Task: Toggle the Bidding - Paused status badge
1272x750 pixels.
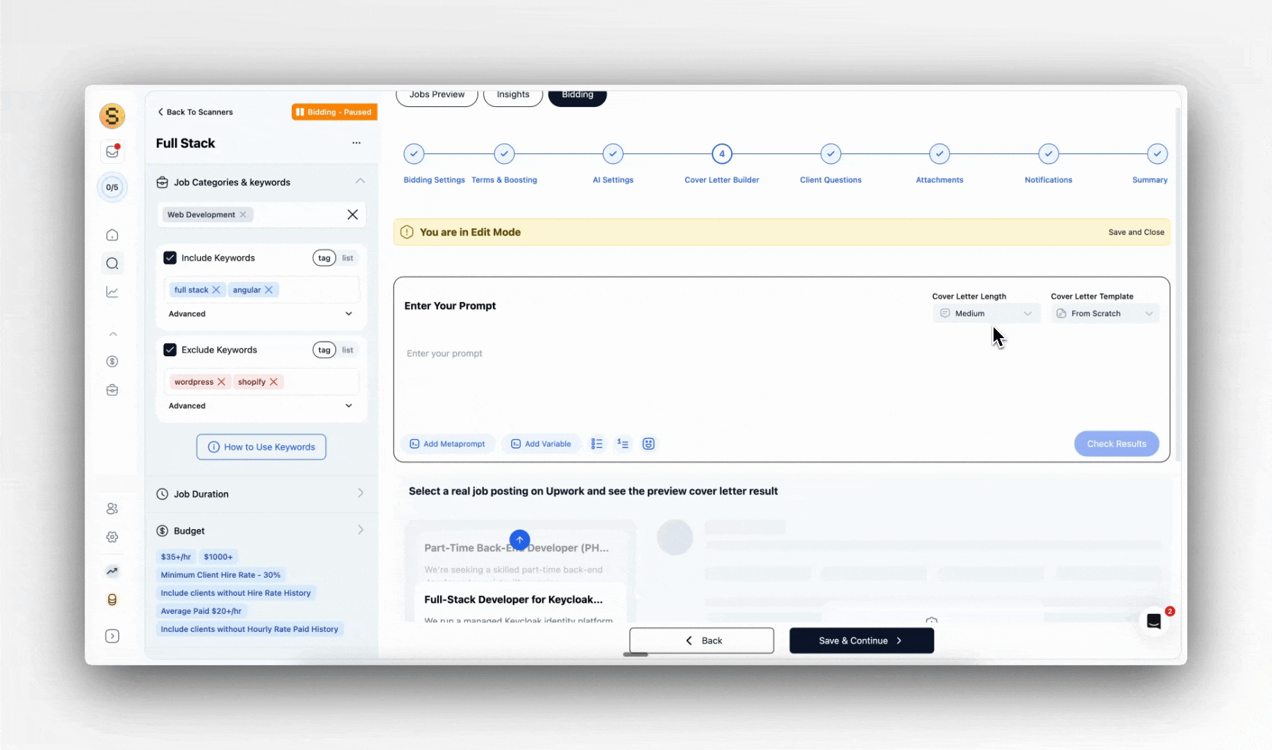Action: coord(334,112)
